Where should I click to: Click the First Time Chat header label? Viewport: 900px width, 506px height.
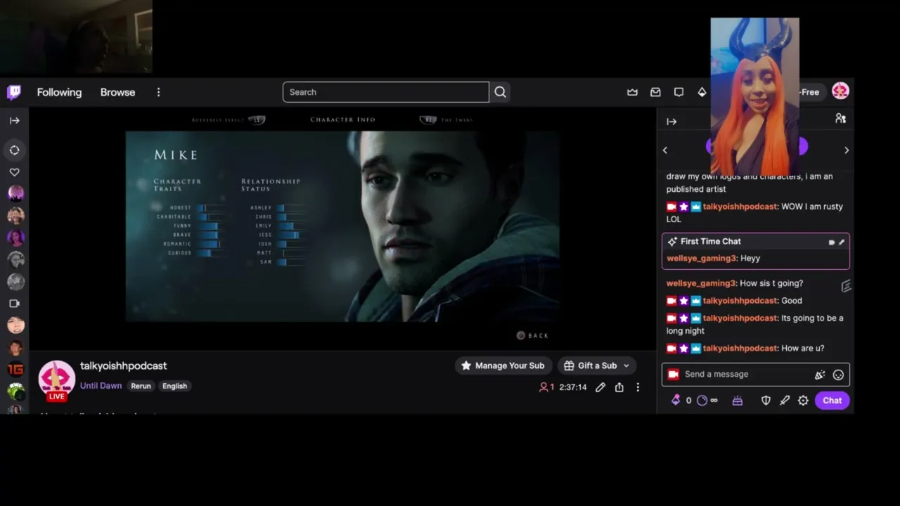710,242
